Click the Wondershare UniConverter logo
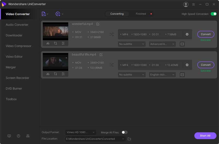The height and width of the screenshot is (144, 219). point(4,4)
